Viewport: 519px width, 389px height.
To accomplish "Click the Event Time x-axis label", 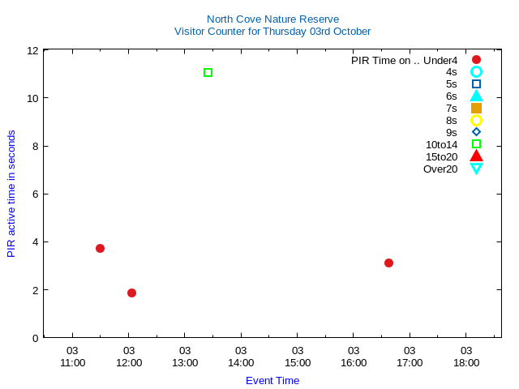I will click(x=272, y=380).
